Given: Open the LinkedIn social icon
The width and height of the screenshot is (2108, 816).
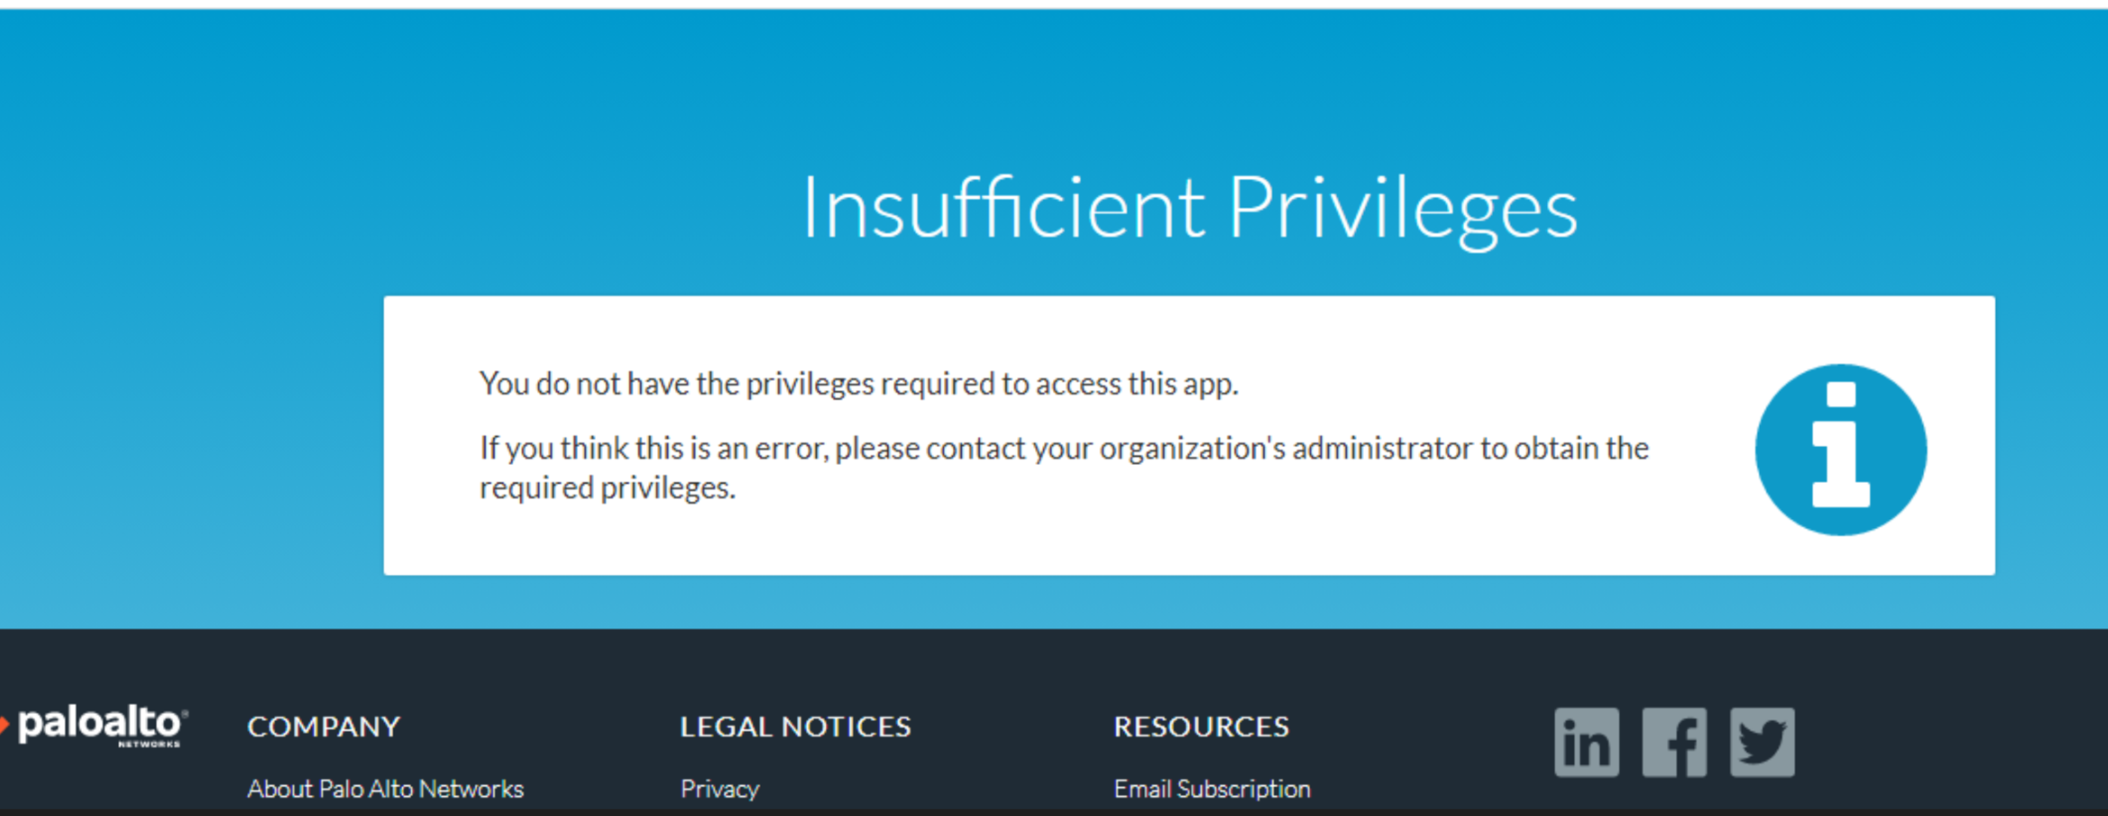Looking at the screenshot, I should [x=1586, y=741].
